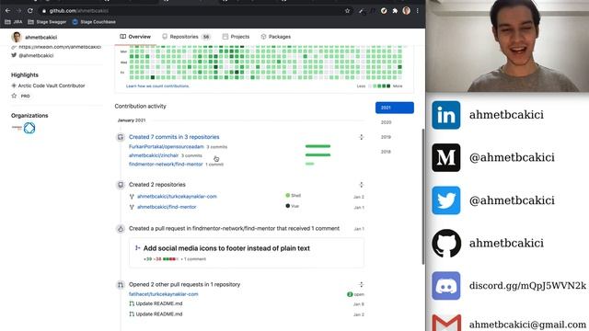This screenshot has width=589, height=331.
Task: Open Chrome three-dot menu
Action: (417, 11)
